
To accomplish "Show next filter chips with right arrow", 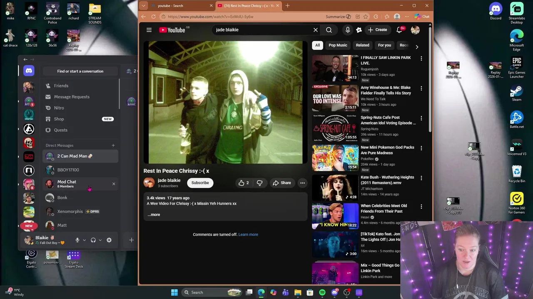I will (x=417, y=47).
